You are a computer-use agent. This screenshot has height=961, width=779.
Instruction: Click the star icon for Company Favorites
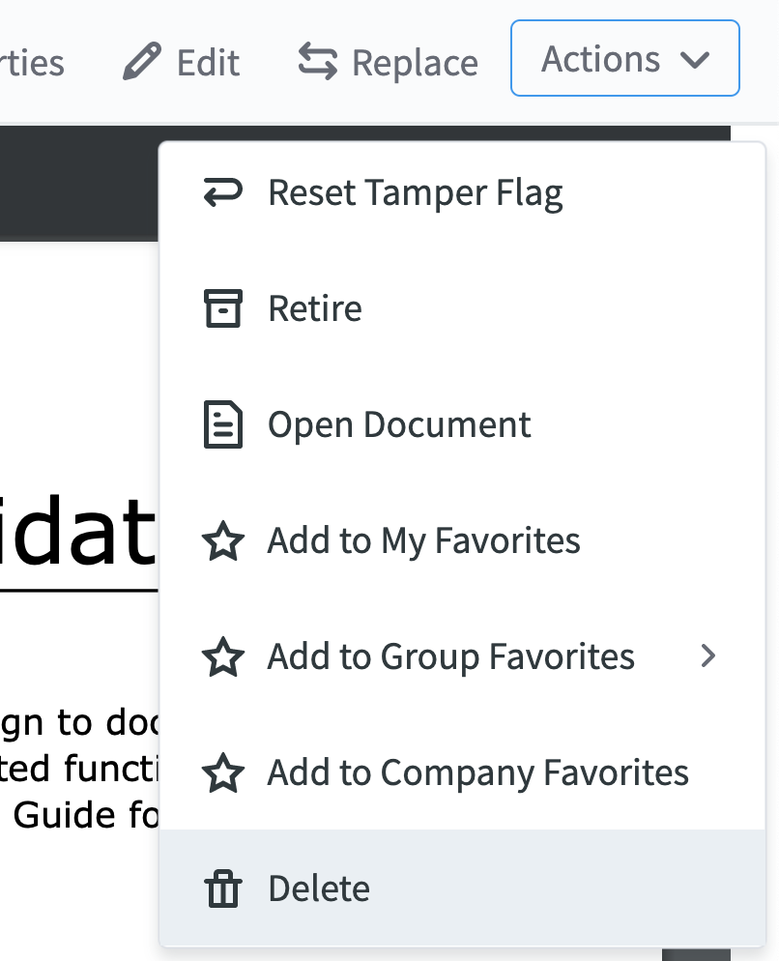(223, 772)
